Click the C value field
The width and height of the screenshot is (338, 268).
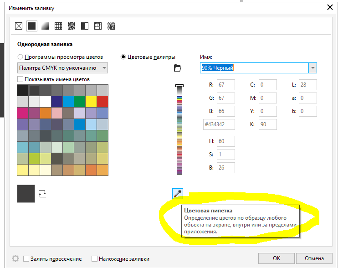tap(267, 84)
